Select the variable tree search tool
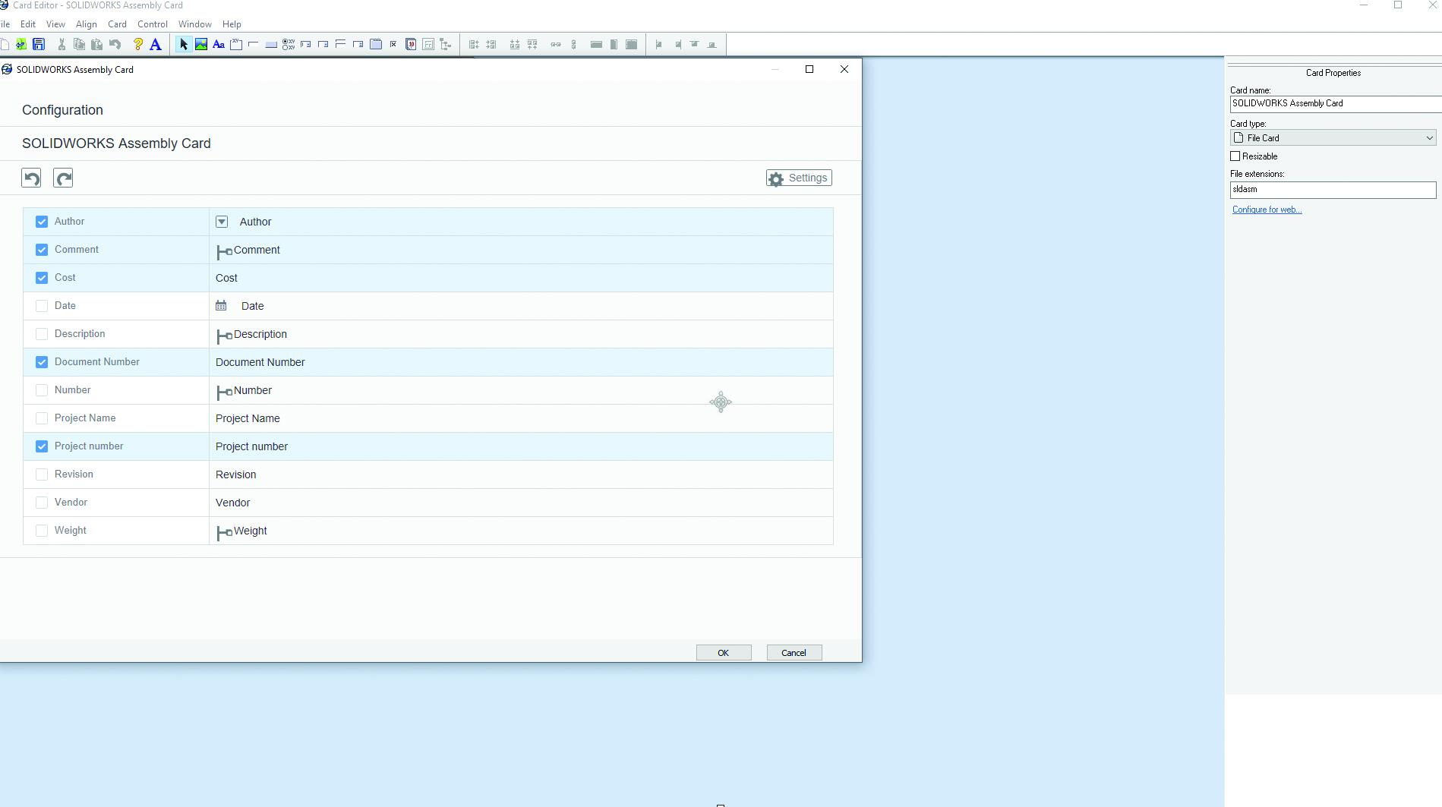 [x=446, y=44]
